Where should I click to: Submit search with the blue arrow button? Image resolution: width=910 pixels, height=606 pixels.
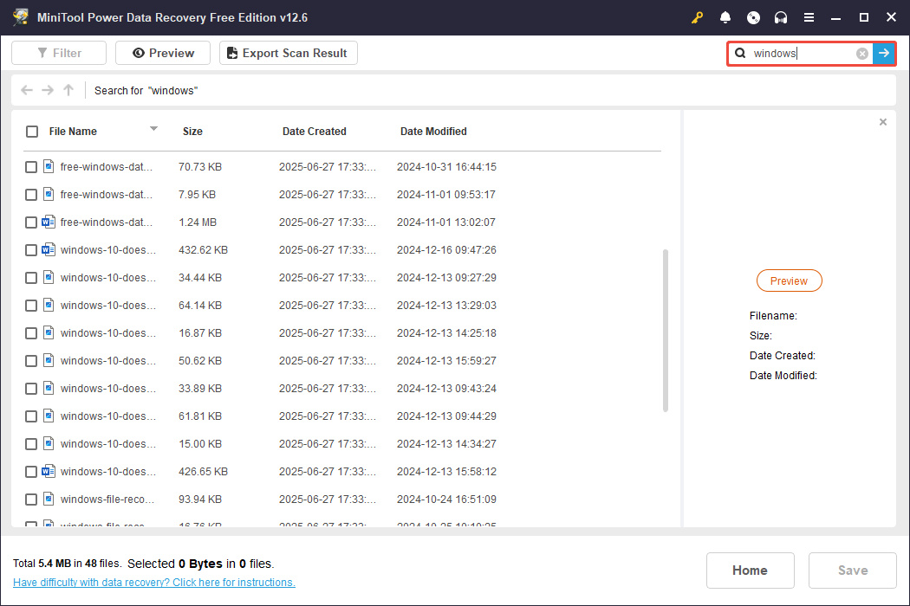[x=884, y=53]
